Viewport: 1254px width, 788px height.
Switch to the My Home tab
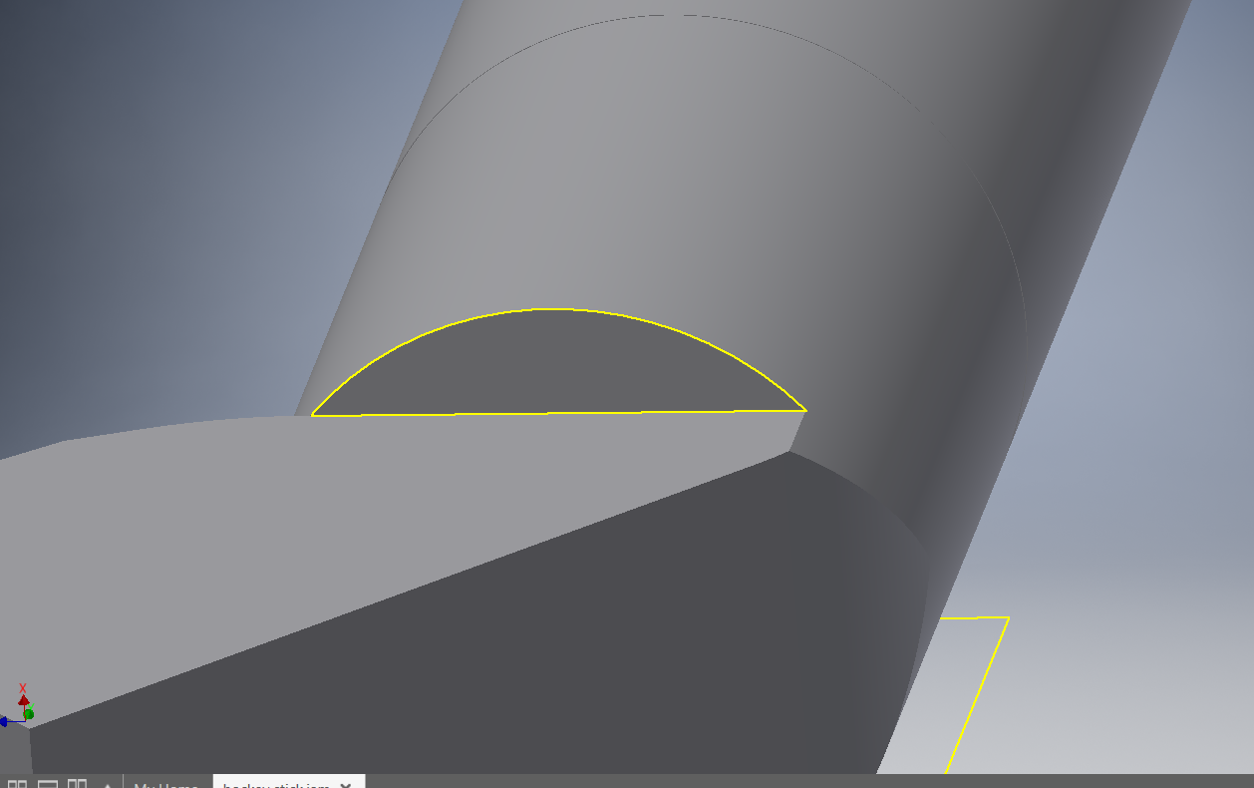click(164, 786)
